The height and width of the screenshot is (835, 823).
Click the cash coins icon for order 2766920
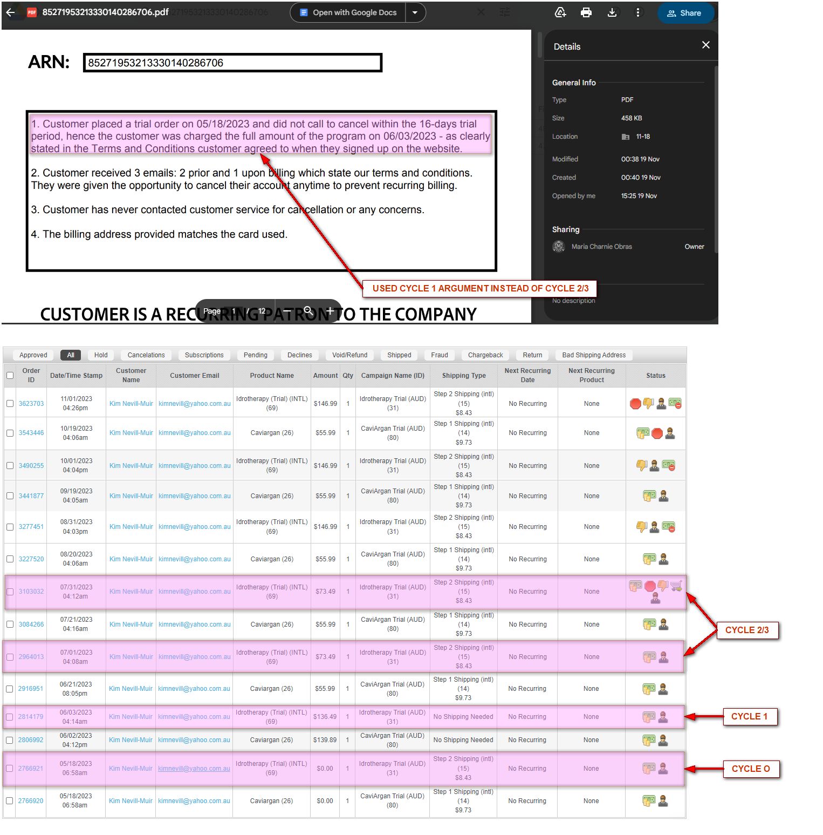pos(649,801)
